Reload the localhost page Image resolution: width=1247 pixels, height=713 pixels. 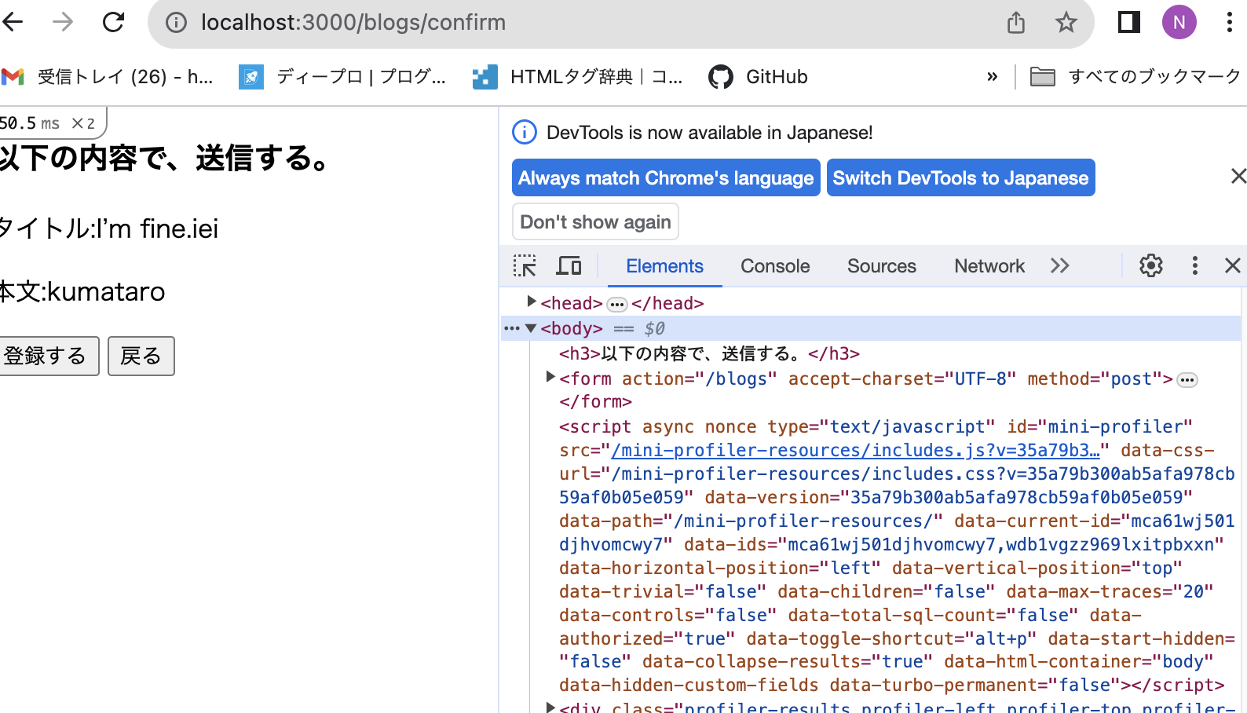point(114,22)
